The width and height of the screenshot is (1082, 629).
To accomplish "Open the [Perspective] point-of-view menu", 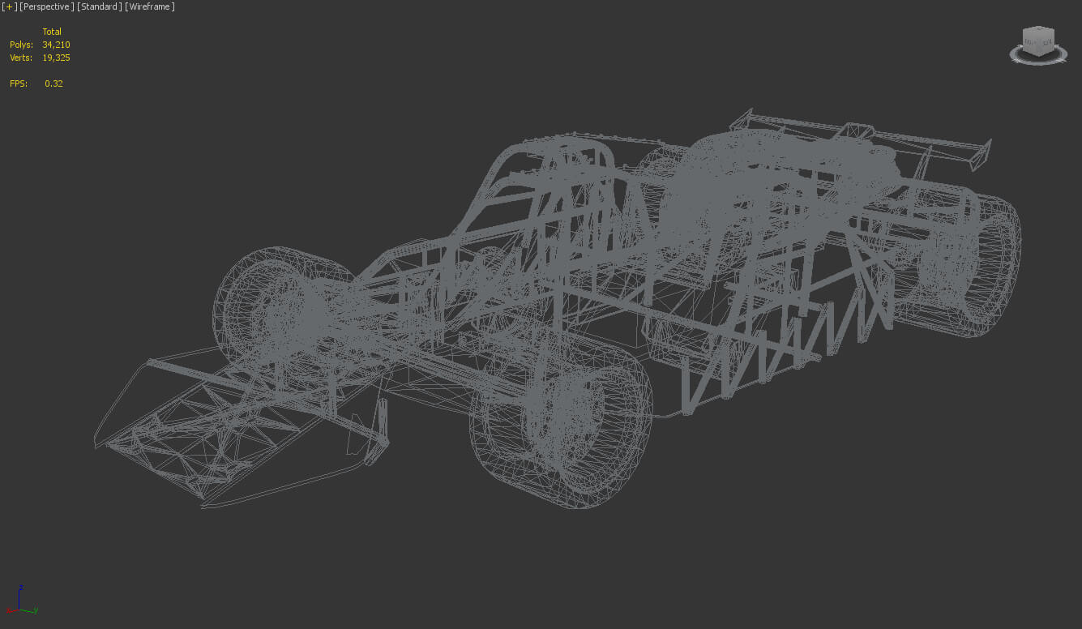I will tap(47, 6).
